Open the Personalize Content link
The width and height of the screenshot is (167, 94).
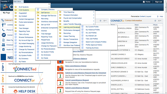coord(138,16)
